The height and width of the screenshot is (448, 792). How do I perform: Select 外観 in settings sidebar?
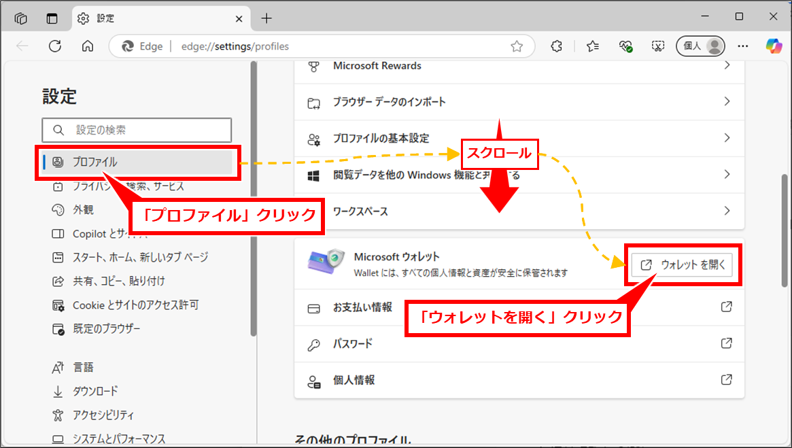[83, 210]
